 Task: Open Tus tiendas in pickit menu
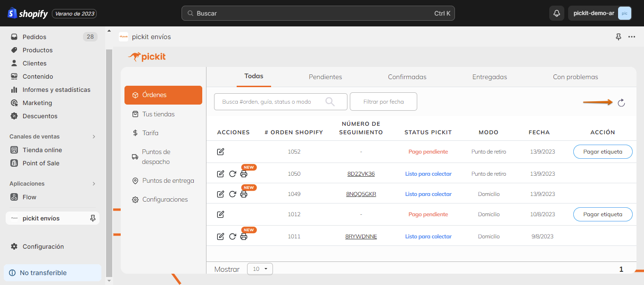(158, 114)
